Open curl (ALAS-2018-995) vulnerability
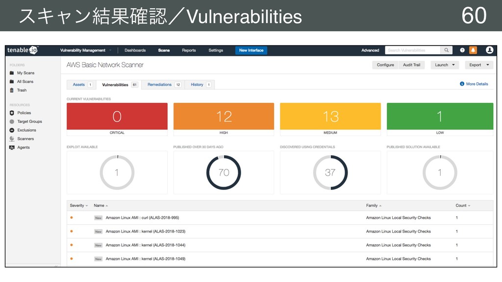This screenshot has width=502, height=282. [x=143, y=218]
